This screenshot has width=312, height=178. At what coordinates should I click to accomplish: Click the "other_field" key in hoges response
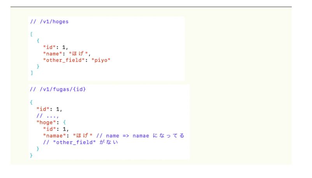[x=64, y=60]
